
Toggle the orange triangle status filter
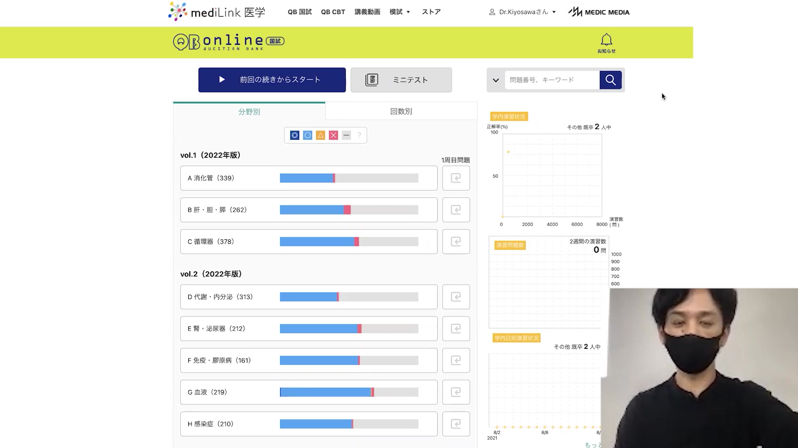click(x=320, y=135)
